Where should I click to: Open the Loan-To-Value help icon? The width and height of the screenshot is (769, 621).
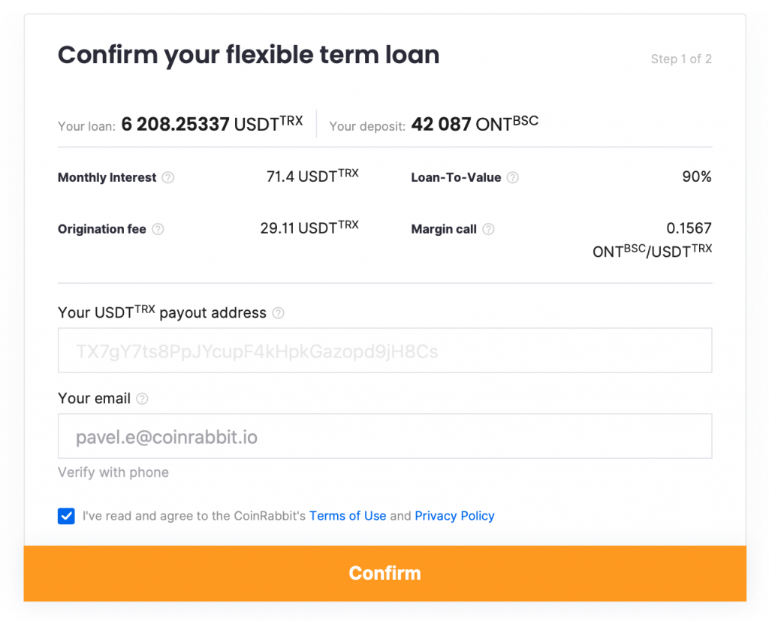pos(512,177)
